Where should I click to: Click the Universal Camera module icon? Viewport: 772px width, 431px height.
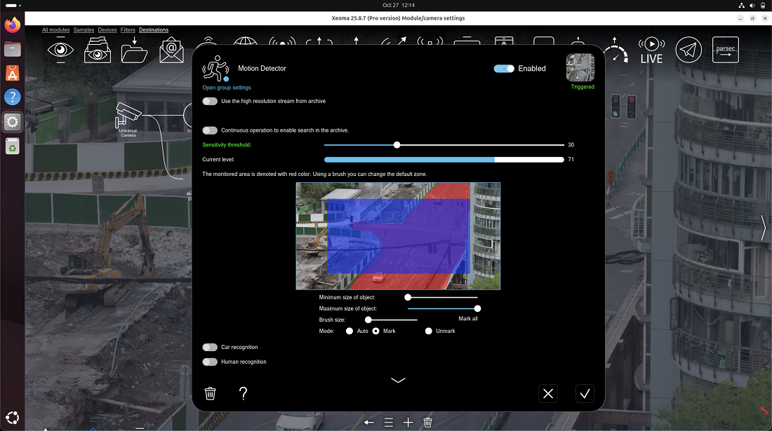[128, 114]
